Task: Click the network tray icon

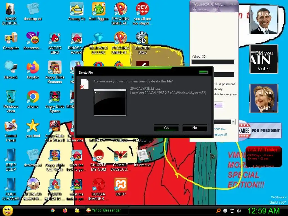Action: point(232,211)
